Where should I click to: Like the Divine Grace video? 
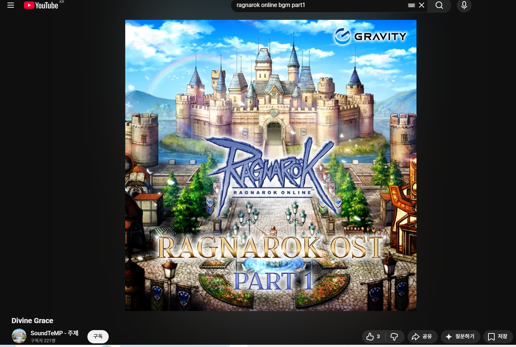[x=373, y=336]
